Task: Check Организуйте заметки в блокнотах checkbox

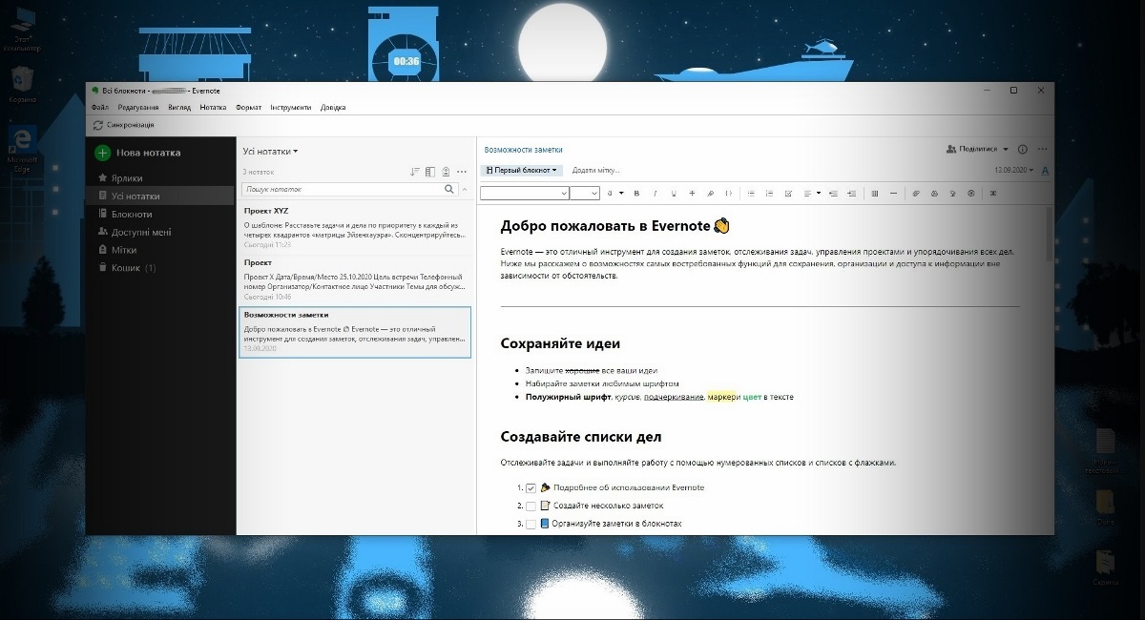Action: coord(531,524)
